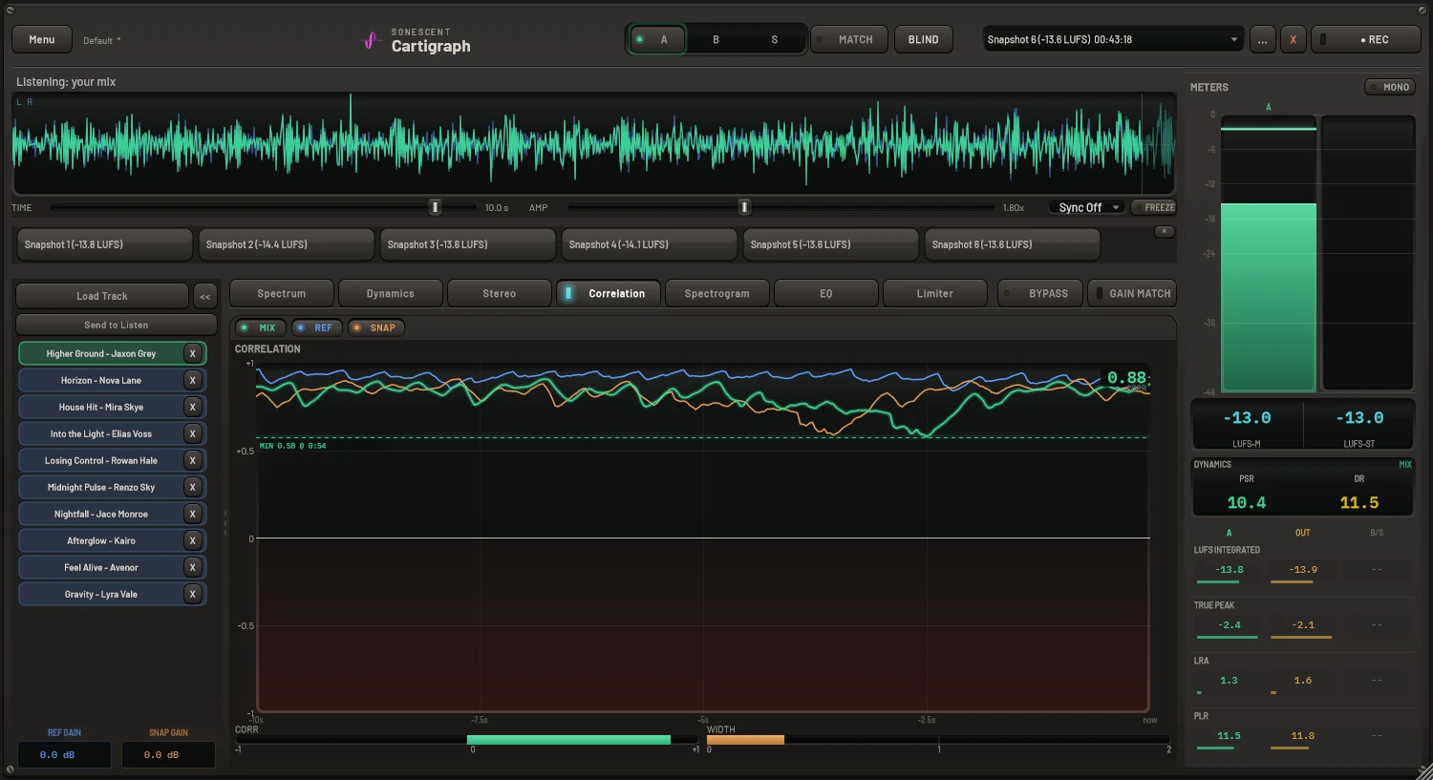Activate BLIND comparison mode

click(x=923, y=39)
